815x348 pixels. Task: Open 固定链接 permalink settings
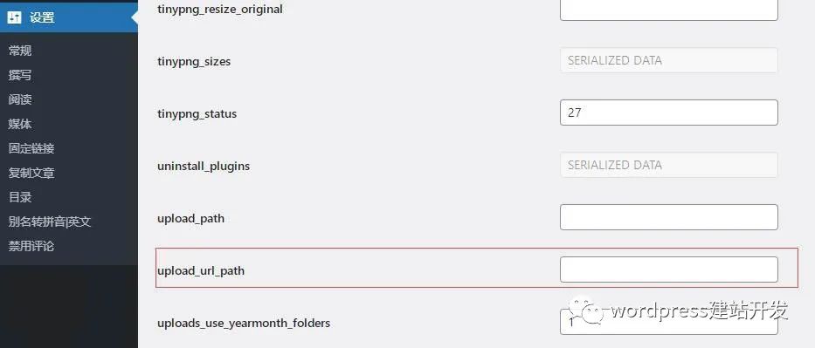(x=31, y=148)
